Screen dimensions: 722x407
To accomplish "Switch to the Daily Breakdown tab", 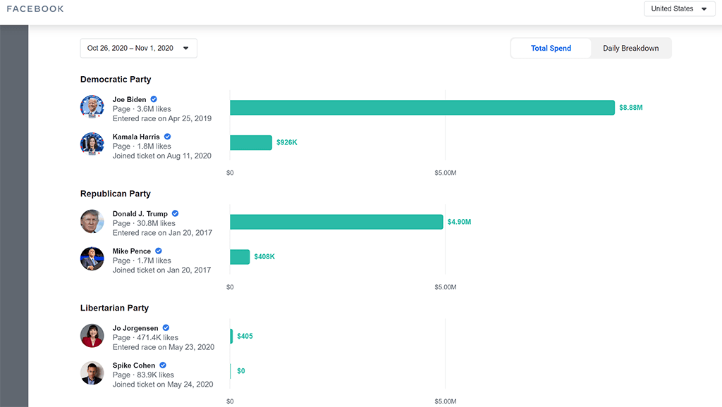I will 631,49.
